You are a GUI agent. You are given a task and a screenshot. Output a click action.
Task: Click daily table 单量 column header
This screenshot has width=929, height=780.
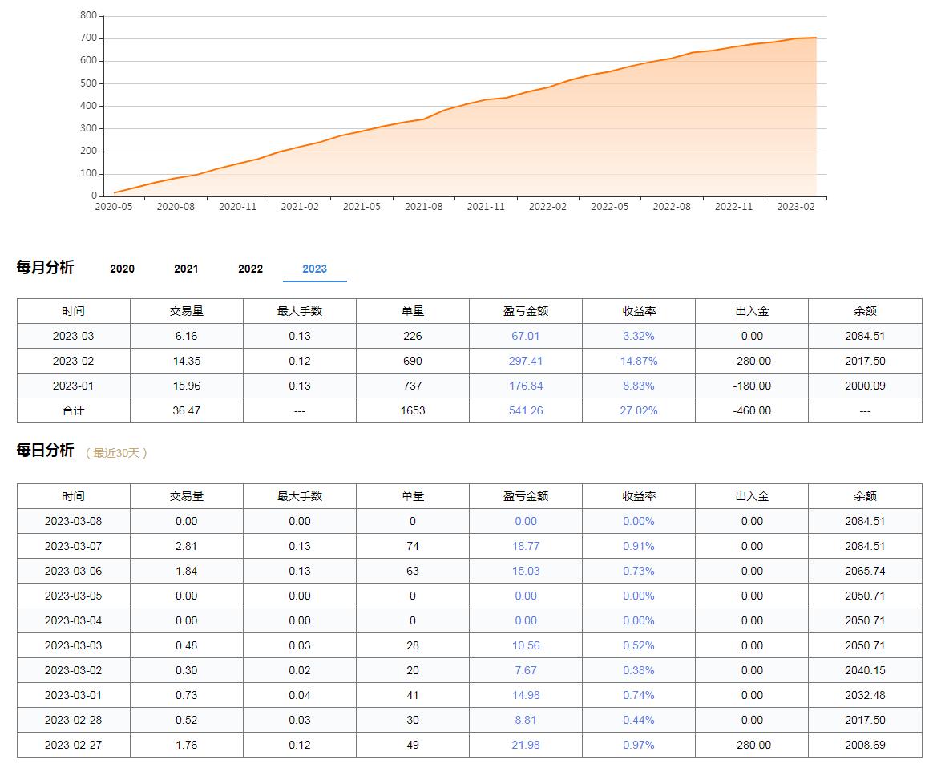[x=412, y=496]
